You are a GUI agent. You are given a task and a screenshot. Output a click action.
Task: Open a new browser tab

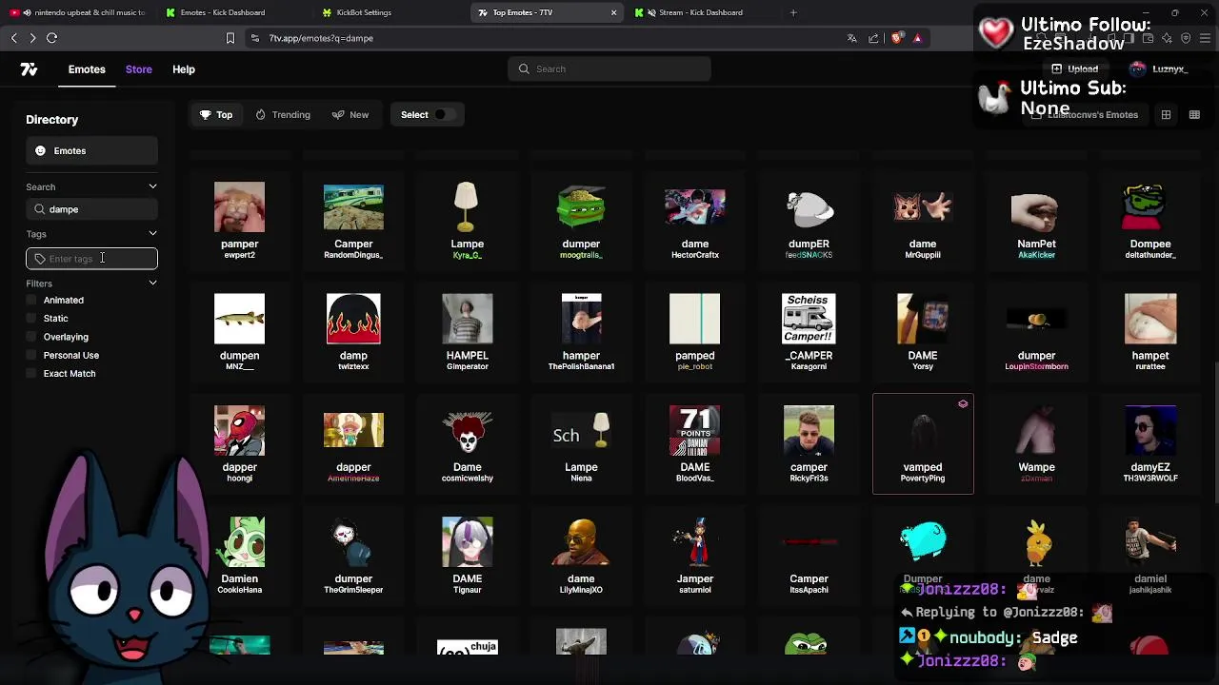pyautogui.click(x=793, y=12)
